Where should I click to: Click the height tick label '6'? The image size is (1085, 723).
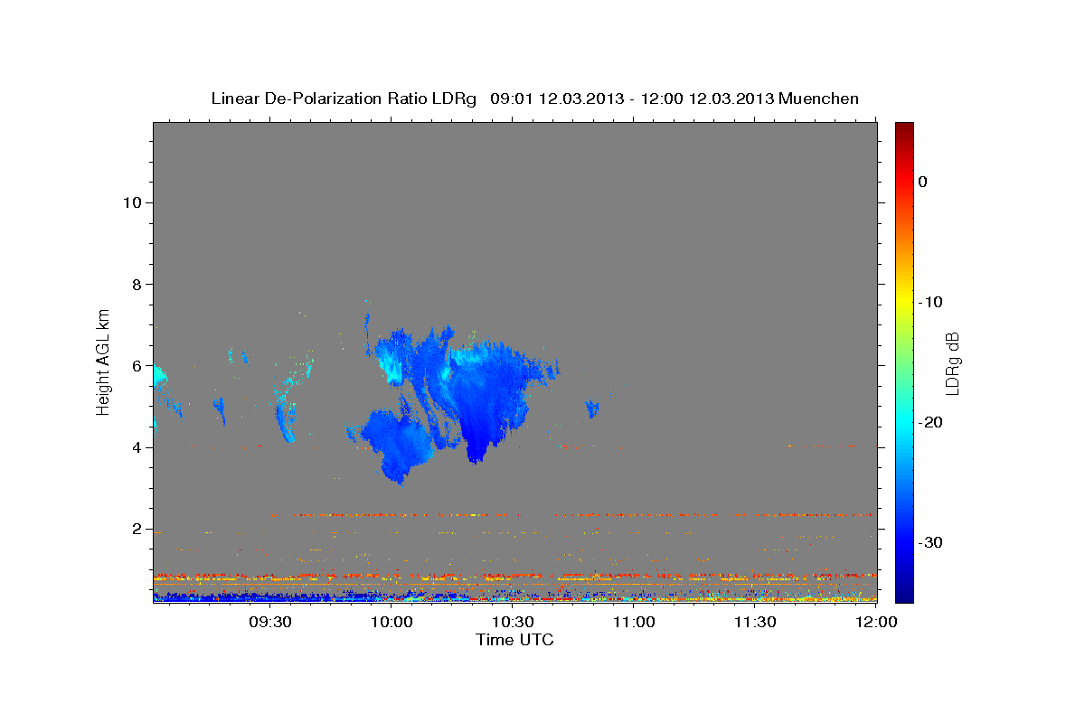point(137,366)
